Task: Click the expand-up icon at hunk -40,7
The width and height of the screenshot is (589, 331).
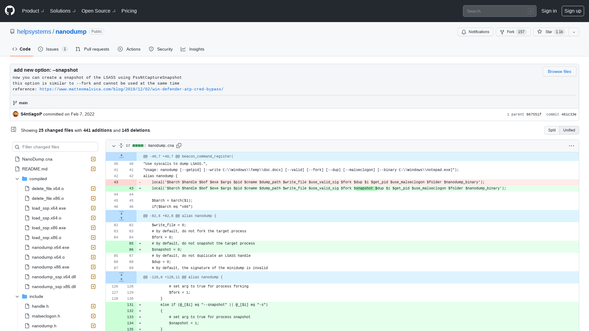Action: click(121, 156)
